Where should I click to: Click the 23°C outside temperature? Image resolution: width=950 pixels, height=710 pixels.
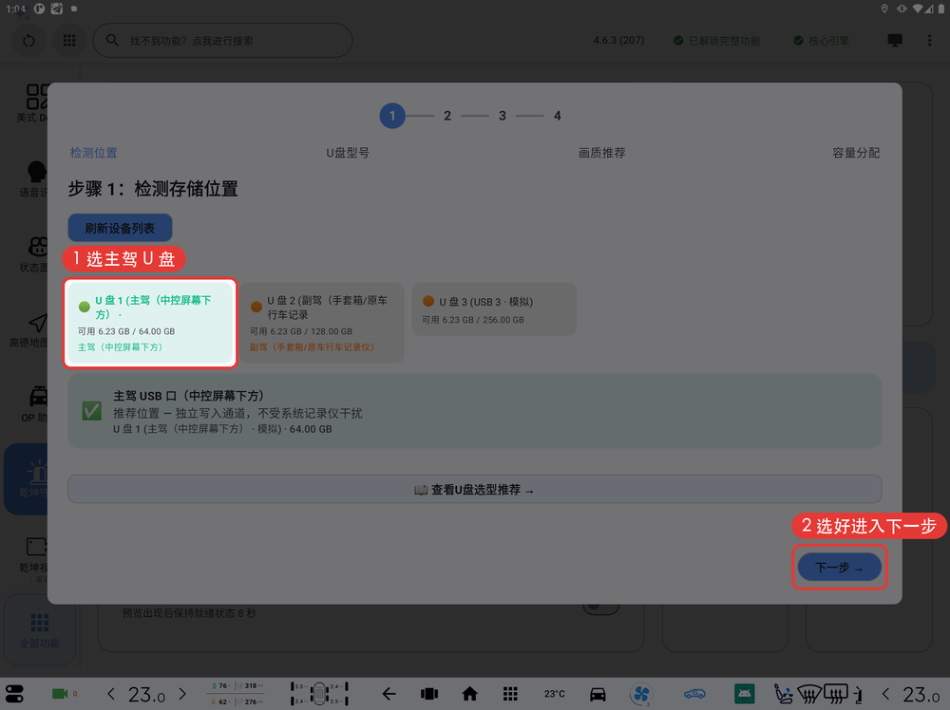[555, 694]
